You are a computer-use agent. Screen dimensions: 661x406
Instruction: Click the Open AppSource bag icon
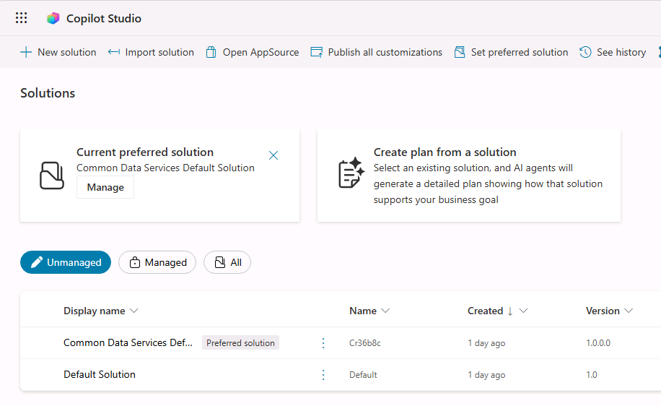coord(211,52)
